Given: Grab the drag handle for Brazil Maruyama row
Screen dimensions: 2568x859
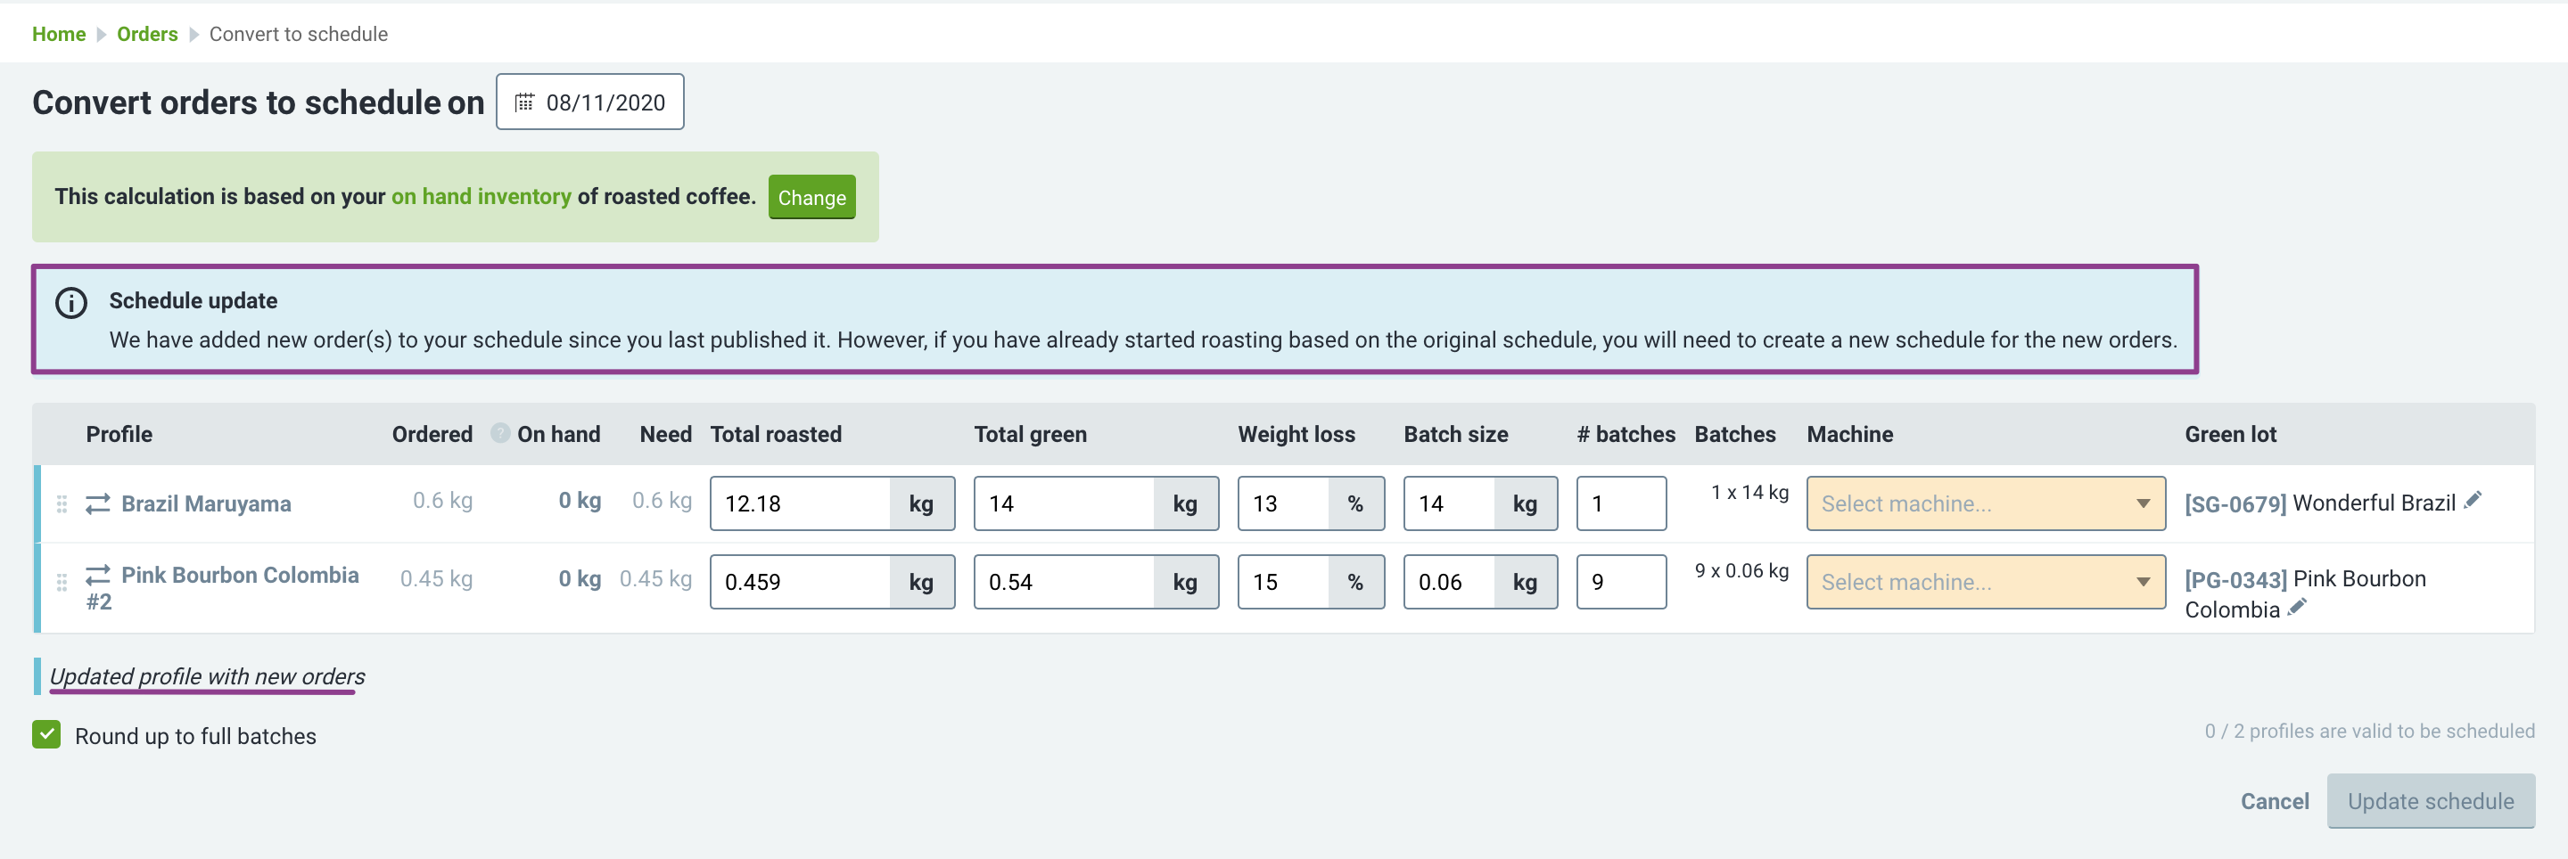Looking at the screenshot, I should [62, 504].
